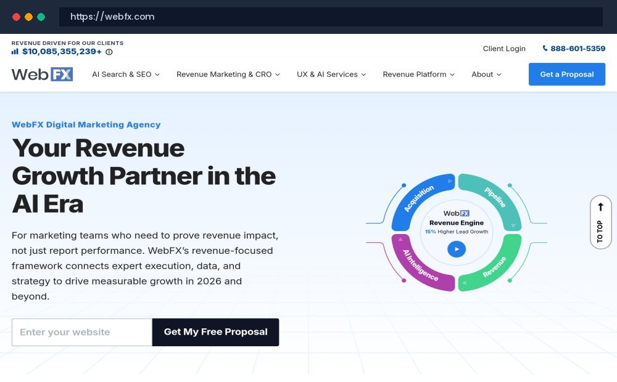
Task: Play the Revenue Engine video
Action: [x=457, y=249]
